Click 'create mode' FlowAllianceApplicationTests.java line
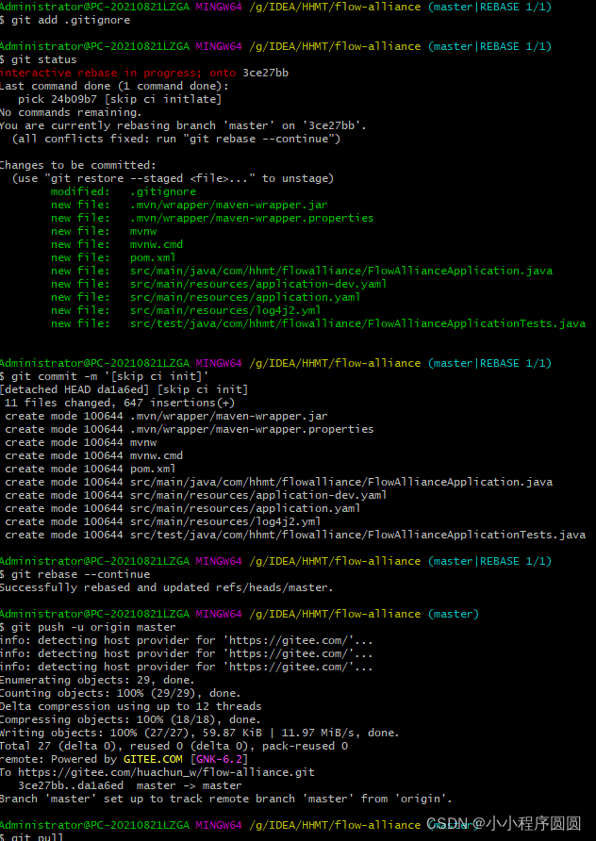This screenshot has width=596, height=841. tap(295, 535)
